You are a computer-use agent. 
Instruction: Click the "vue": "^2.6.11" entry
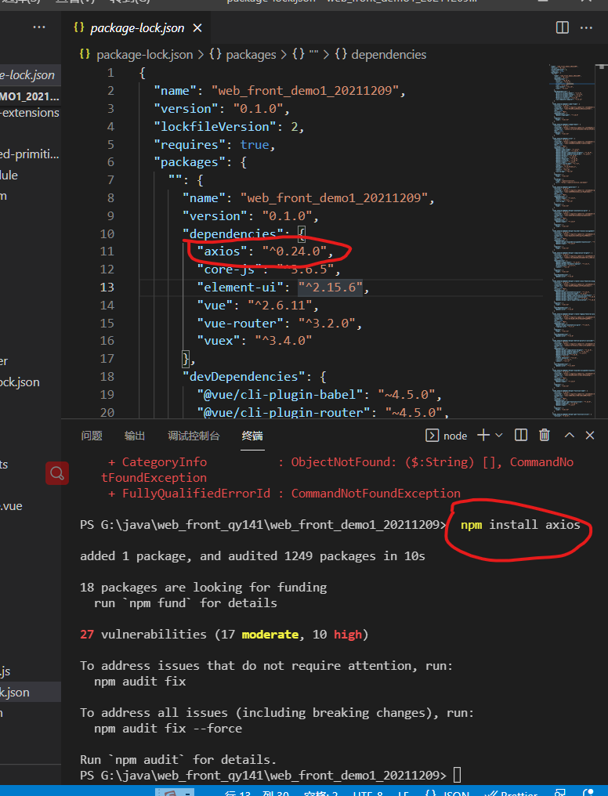point(258,305)
